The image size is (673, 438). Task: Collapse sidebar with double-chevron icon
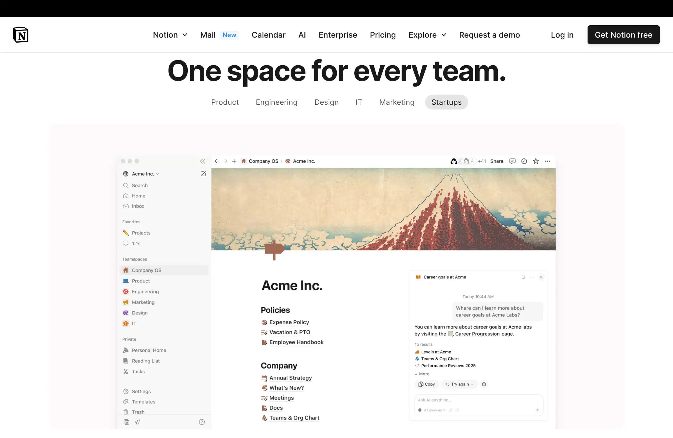[x=202, y=161]
